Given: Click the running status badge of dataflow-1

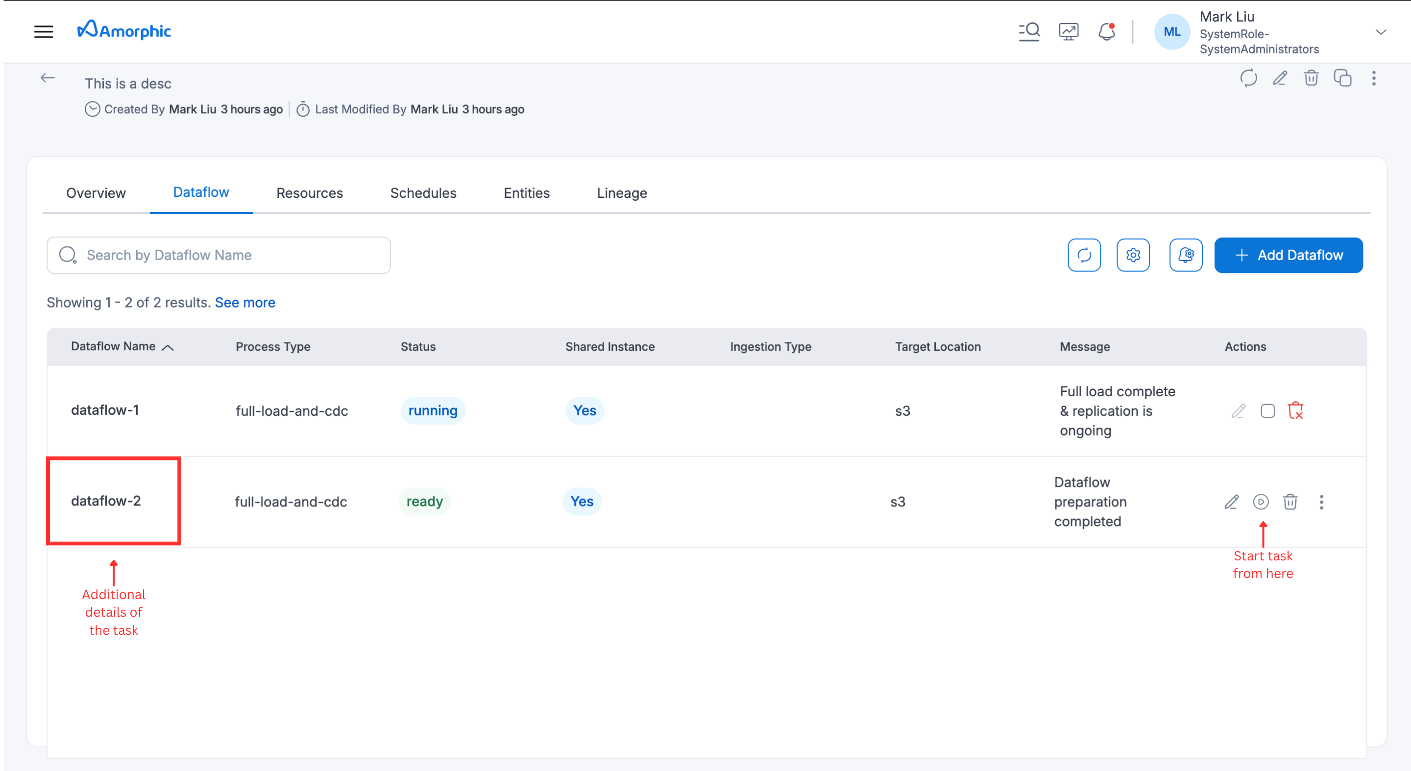Looking at the screenshot, I should click(432, 410).
